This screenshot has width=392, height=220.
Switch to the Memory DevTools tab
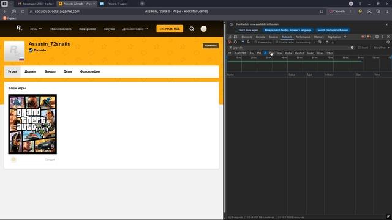(x=318, y=37)
